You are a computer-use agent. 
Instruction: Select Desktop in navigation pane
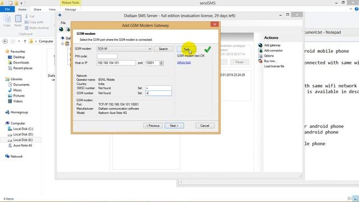coord(16,57)
